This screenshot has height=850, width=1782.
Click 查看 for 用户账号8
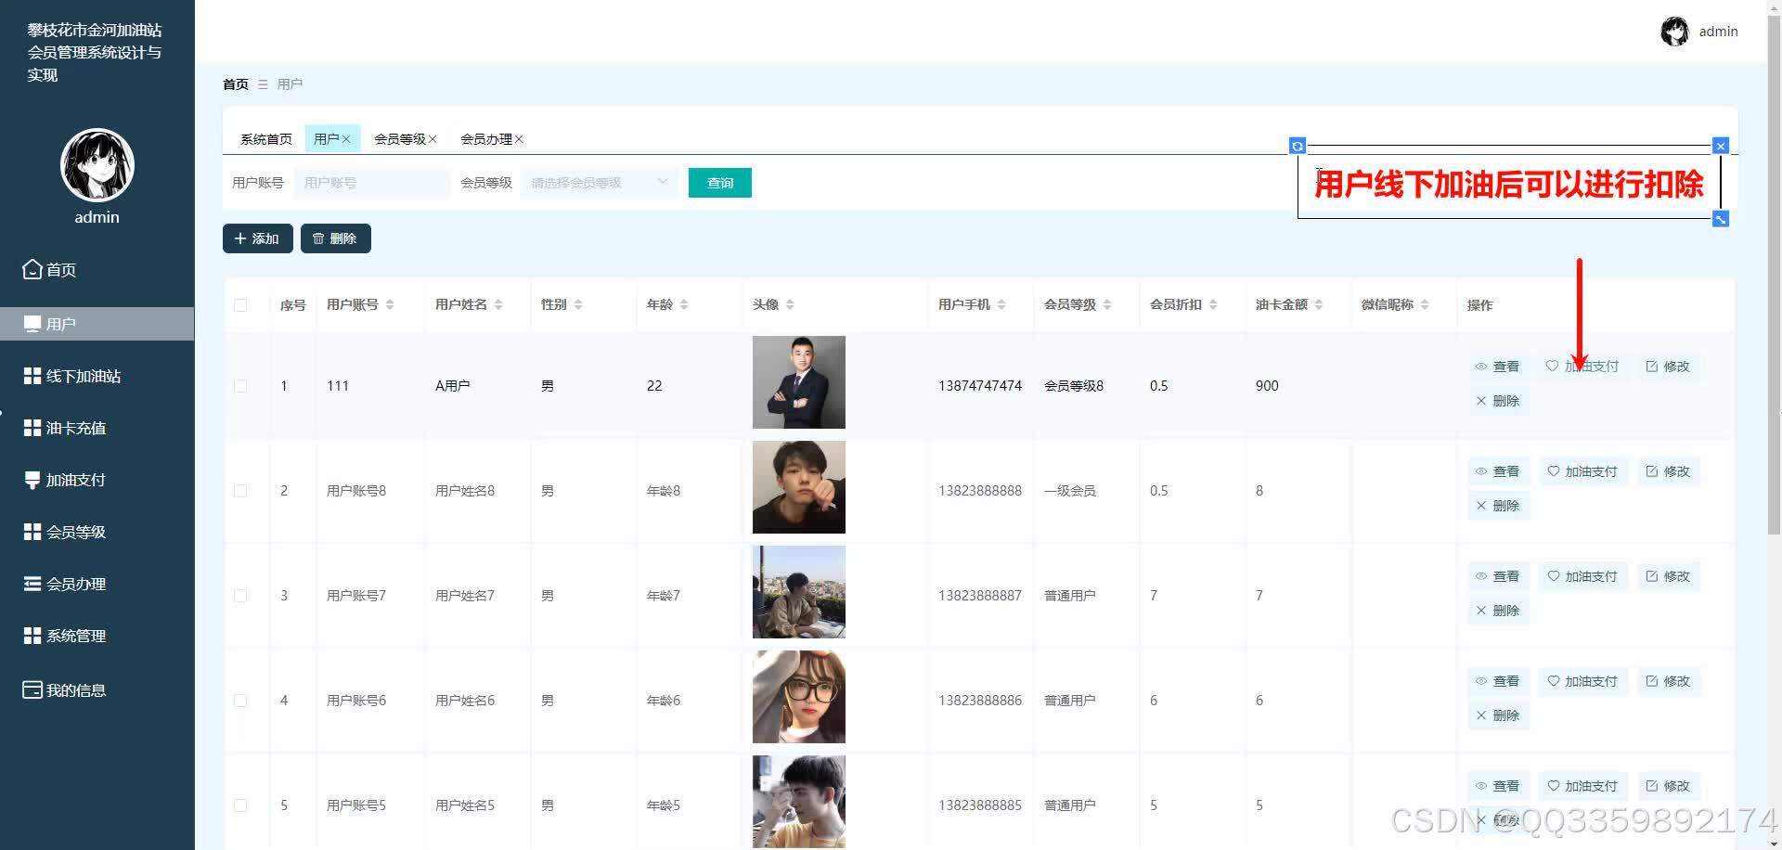[x=1497, y=471]
